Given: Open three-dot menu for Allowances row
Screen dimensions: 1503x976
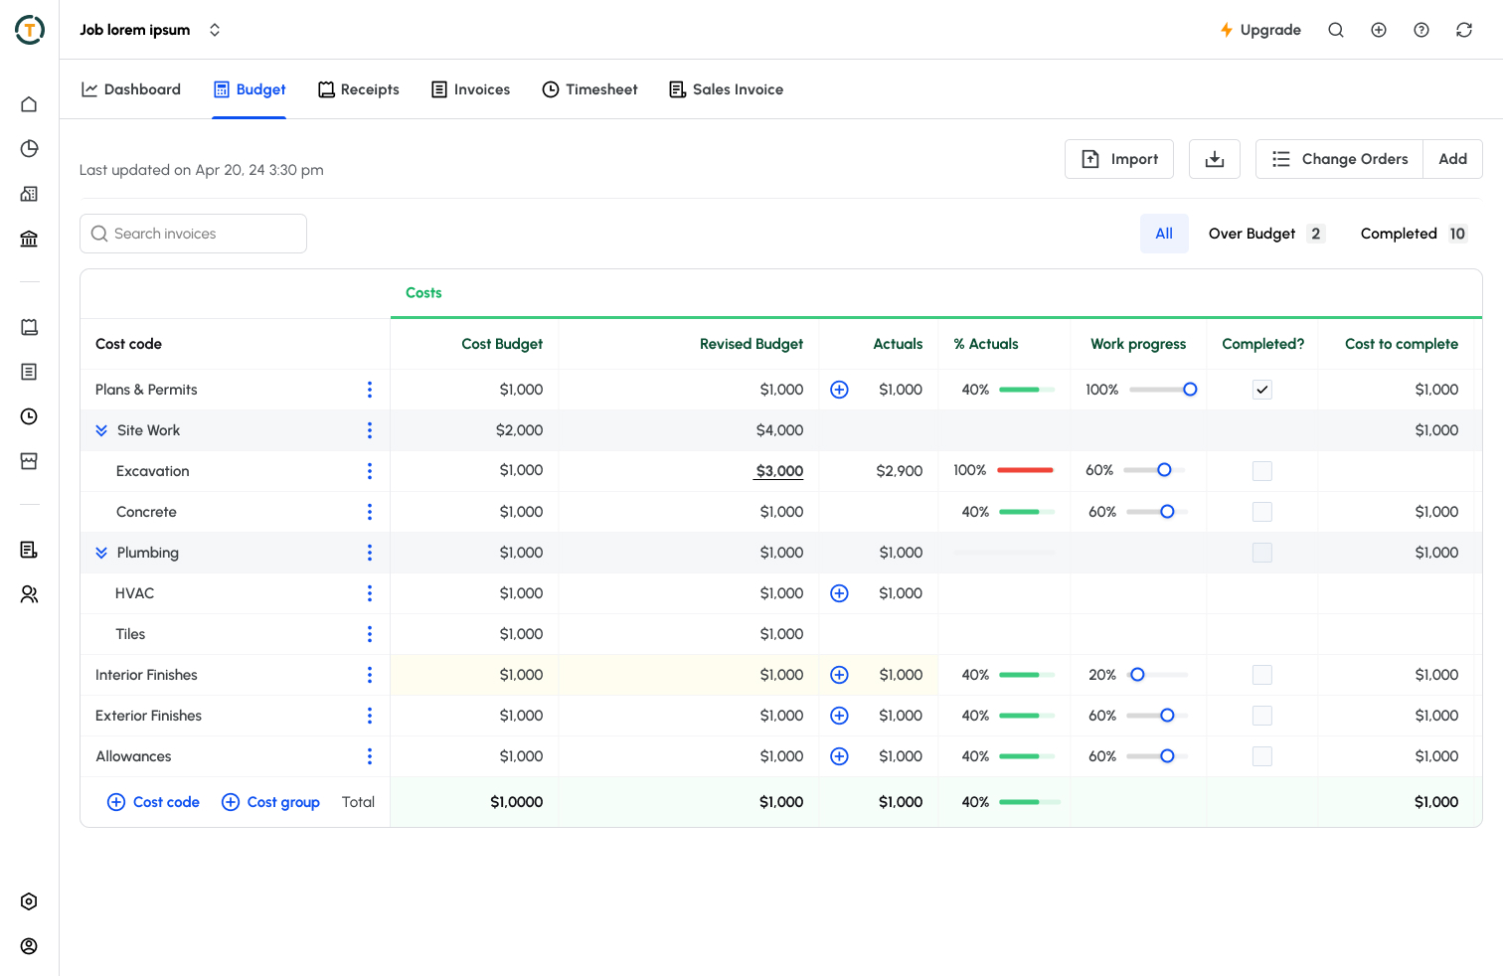Looking at the screenshot, I should [x=370, y=756].
